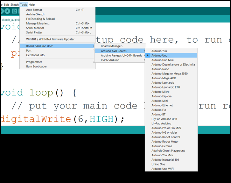Choose Auto Format from Tools menu
Image resolution: width=231 pixels, height=183 pixels.
pyautogui.click(x=58, y=10)
